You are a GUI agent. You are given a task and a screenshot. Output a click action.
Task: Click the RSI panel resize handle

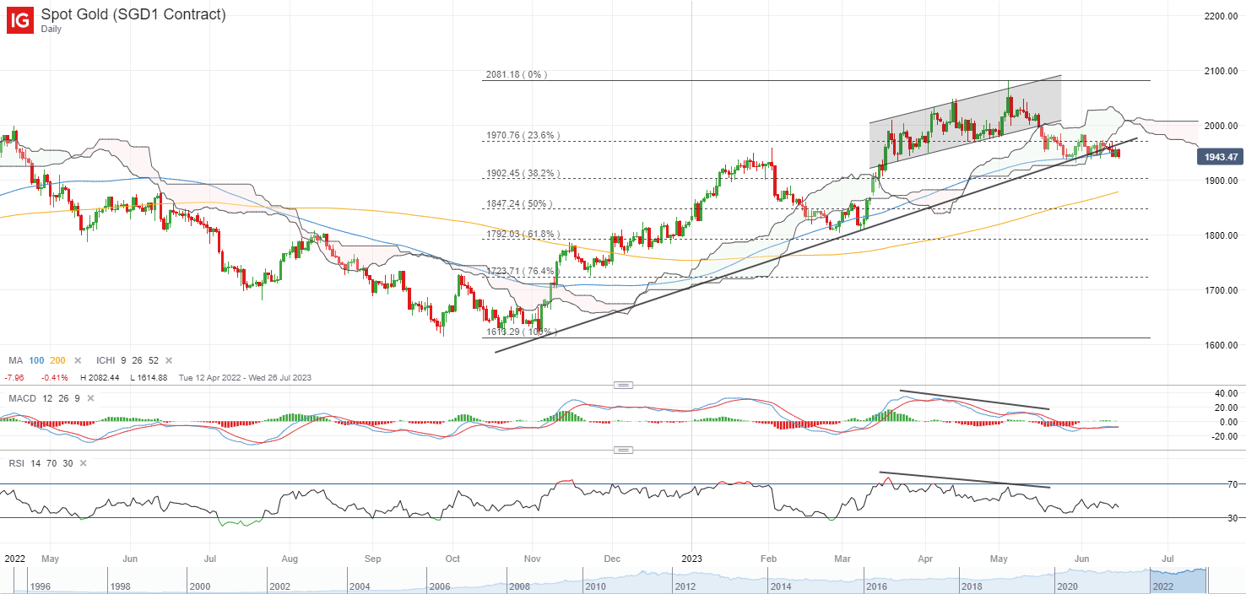coord(623,451)
